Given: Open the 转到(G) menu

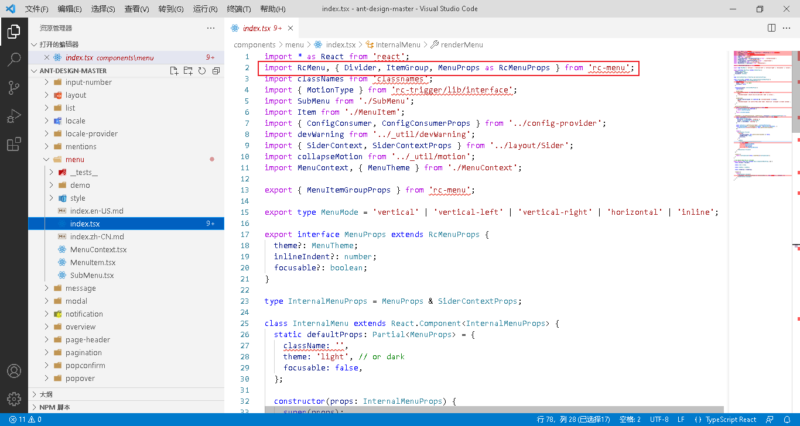Looking at the screenshot, I should pos(171,9).
